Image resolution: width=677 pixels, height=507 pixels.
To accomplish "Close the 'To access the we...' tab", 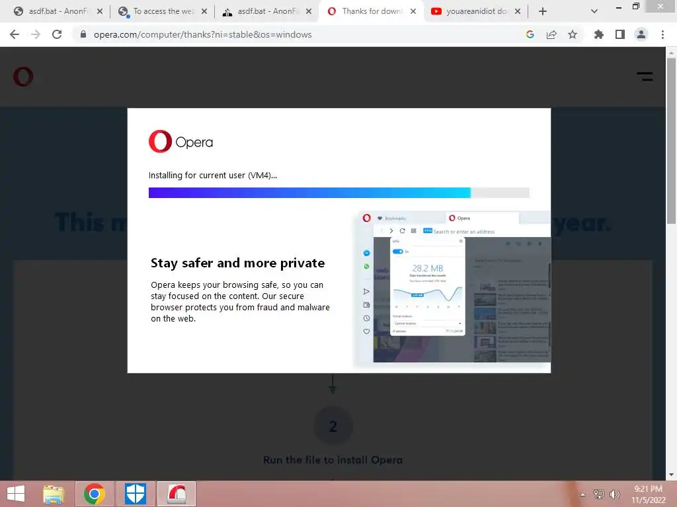I will 204,12.
